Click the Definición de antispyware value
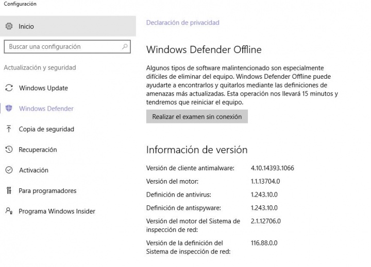The image size is (371, 267). [264, 208]
